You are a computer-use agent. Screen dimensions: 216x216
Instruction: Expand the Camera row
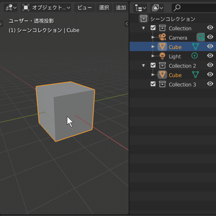tap(153, 37)
